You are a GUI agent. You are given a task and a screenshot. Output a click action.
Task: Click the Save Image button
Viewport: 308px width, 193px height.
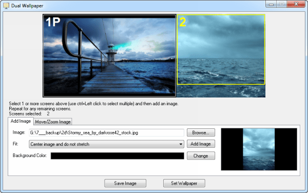coord(125,183)
